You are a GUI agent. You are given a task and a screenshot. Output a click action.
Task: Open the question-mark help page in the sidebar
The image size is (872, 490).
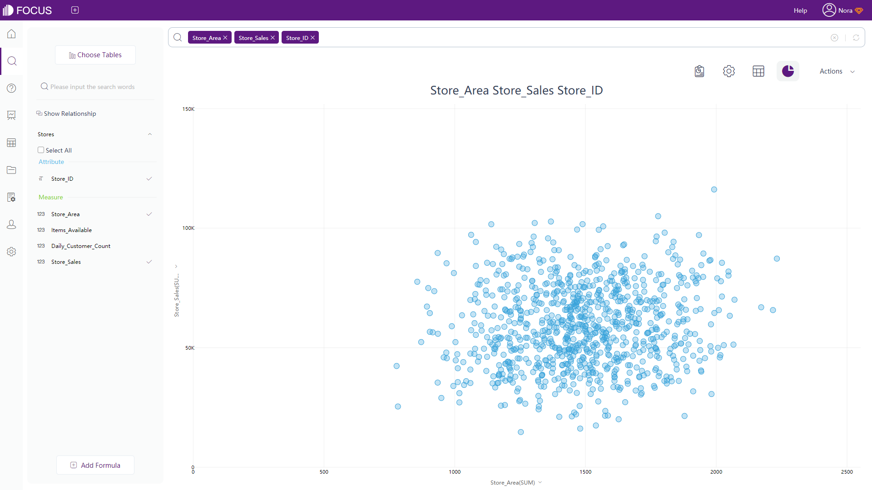[11, 88]
